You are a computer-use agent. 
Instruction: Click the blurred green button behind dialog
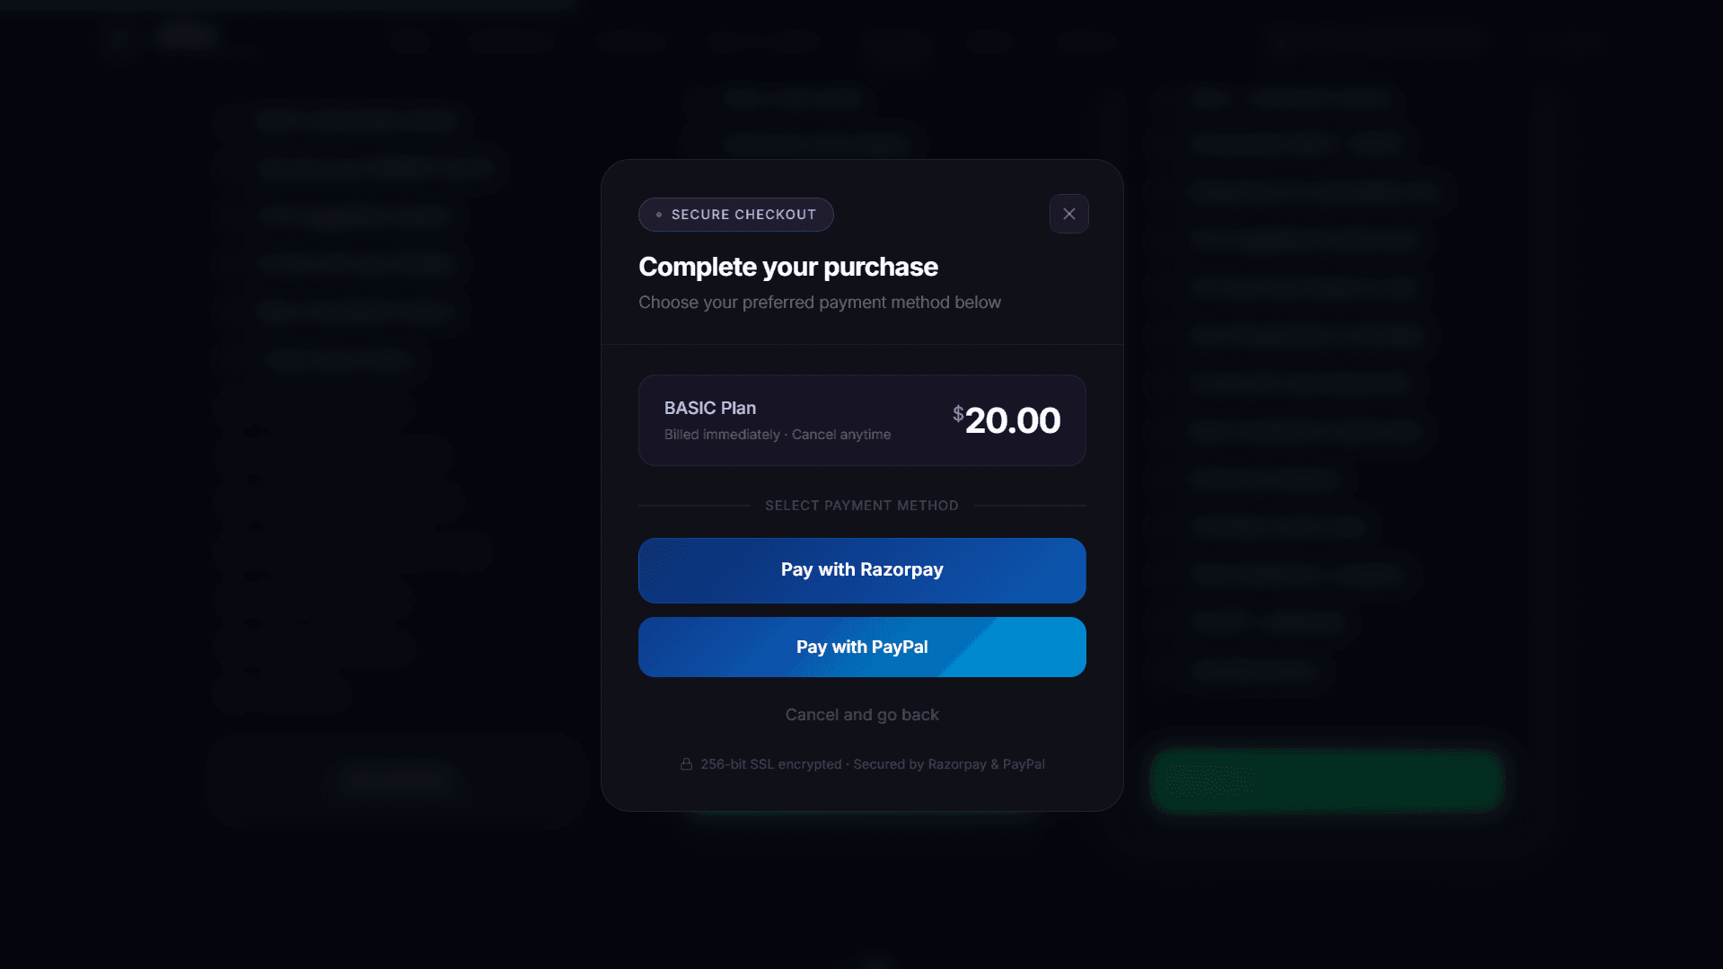1326,780
